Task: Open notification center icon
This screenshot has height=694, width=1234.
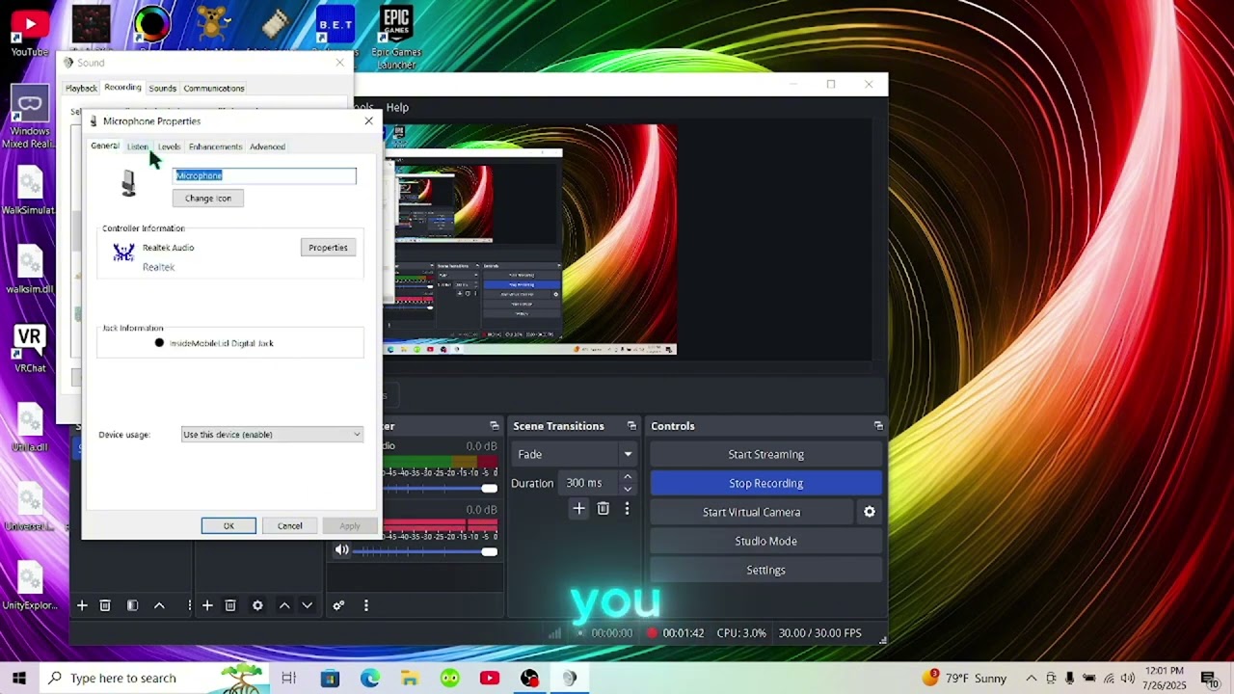Action: point(1209,678)
